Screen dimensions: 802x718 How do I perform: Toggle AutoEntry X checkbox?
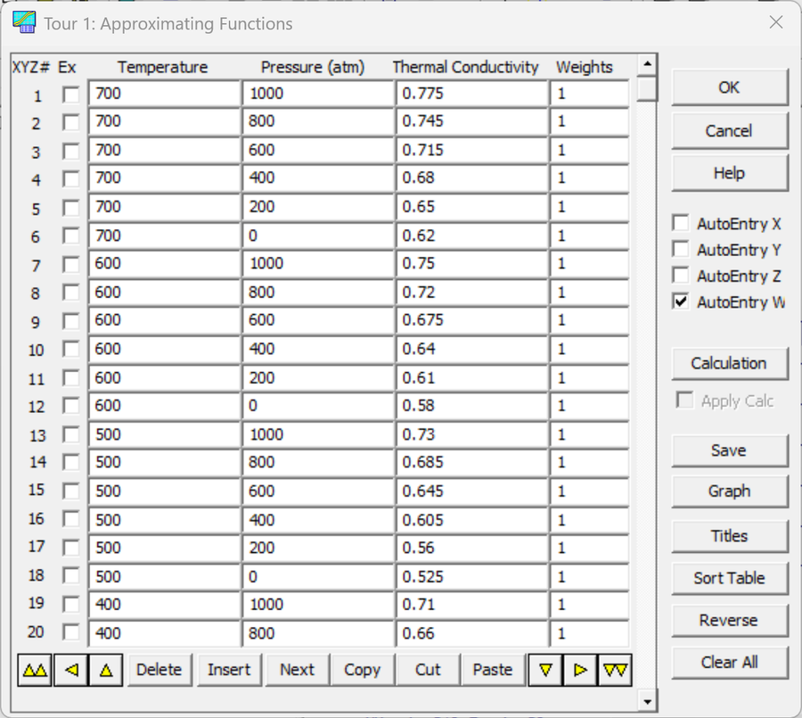coord(681,223)
